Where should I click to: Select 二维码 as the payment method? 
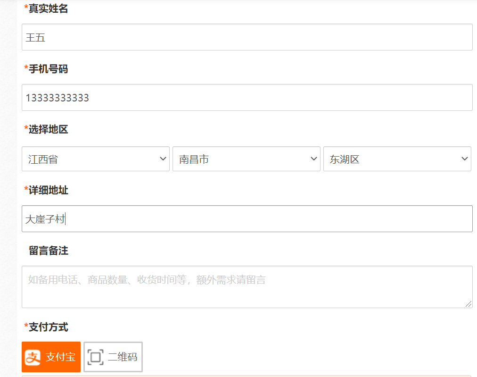coord(113,357)
